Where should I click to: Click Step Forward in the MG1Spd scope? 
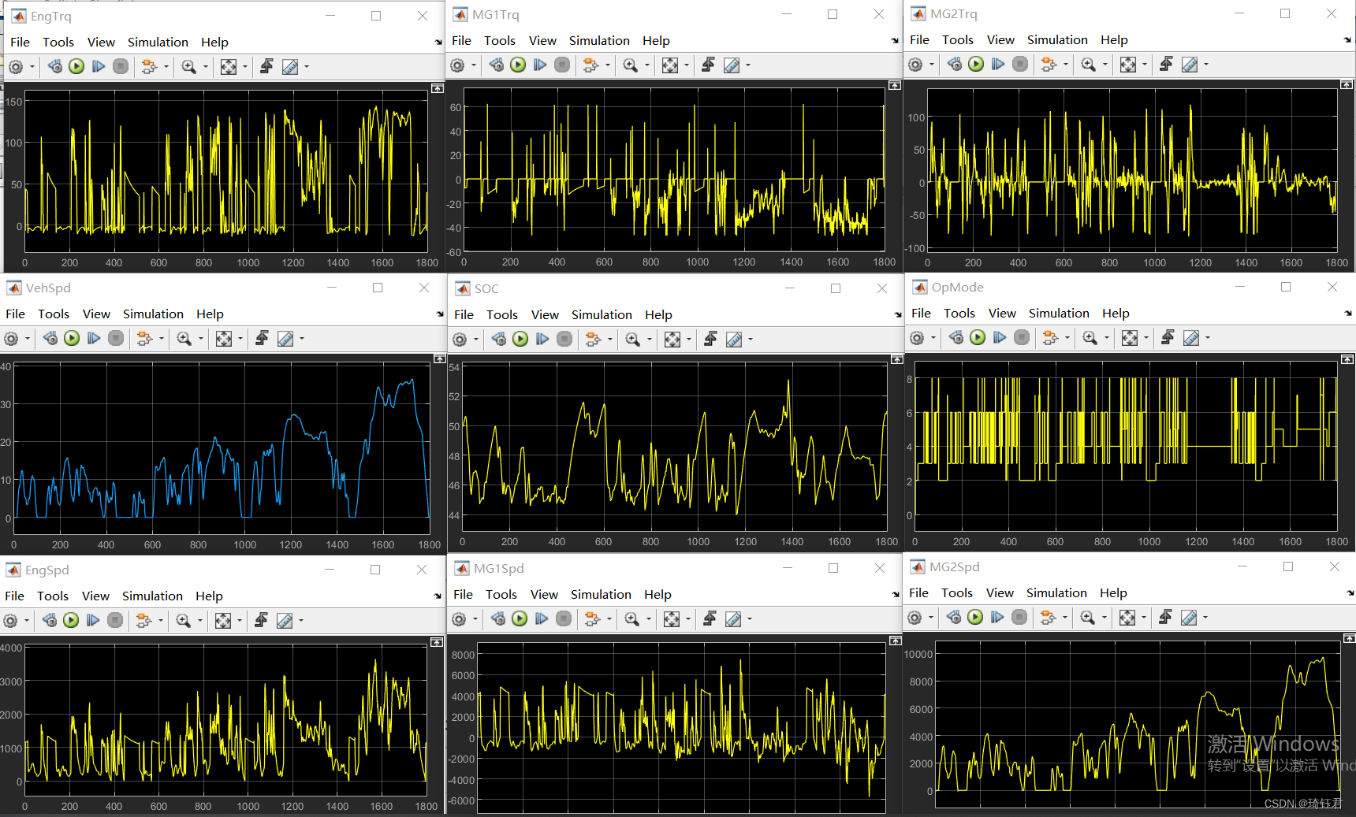[542, 619]
